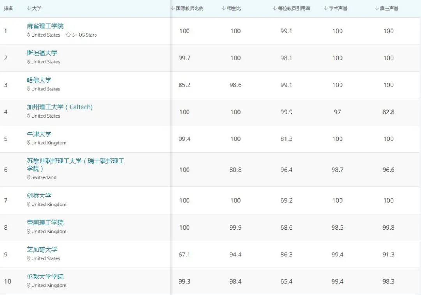Click 'United Kingdom' under 剑桥大学
The image size is (421, 295).
49,204
